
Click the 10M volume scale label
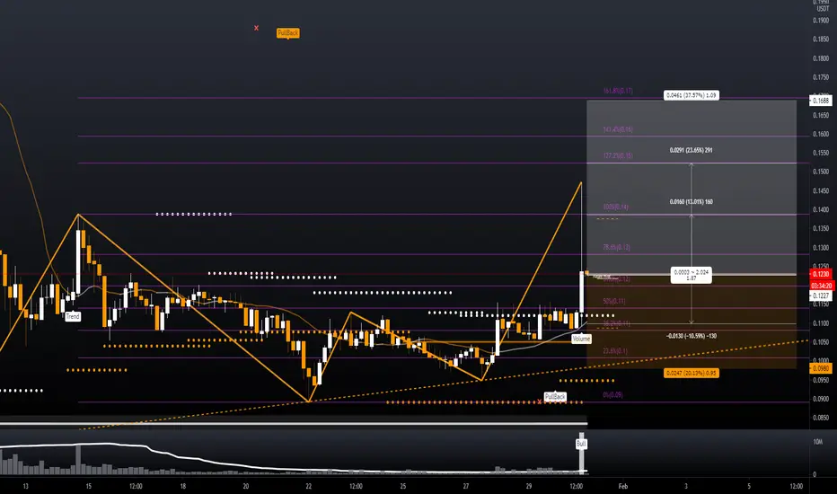click(818, 442)
